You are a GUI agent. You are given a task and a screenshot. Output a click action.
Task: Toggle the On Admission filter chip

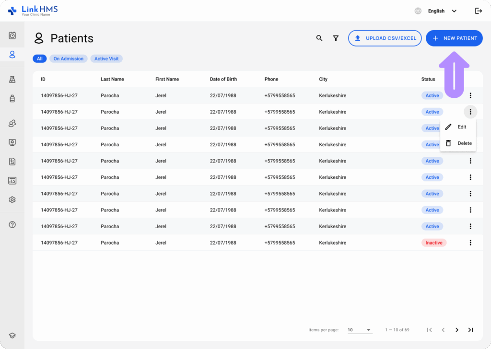[x=68, y=58]
